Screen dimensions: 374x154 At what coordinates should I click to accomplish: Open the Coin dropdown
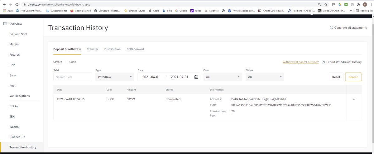point(223,77)
